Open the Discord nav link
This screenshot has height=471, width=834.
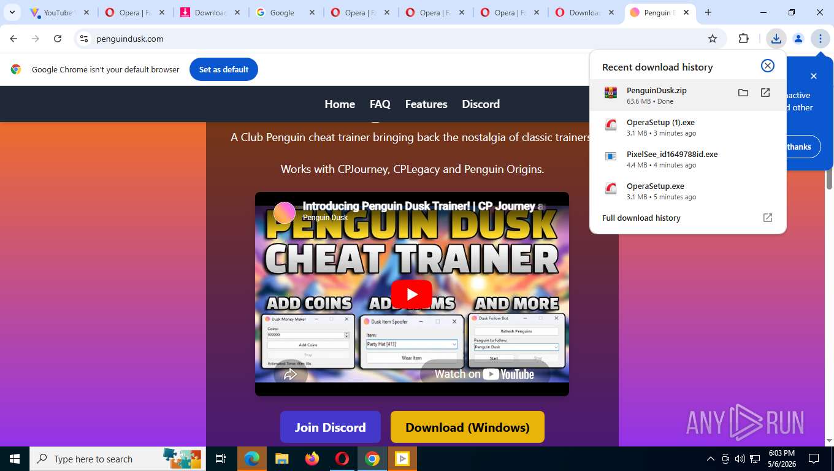coord(481,104)
